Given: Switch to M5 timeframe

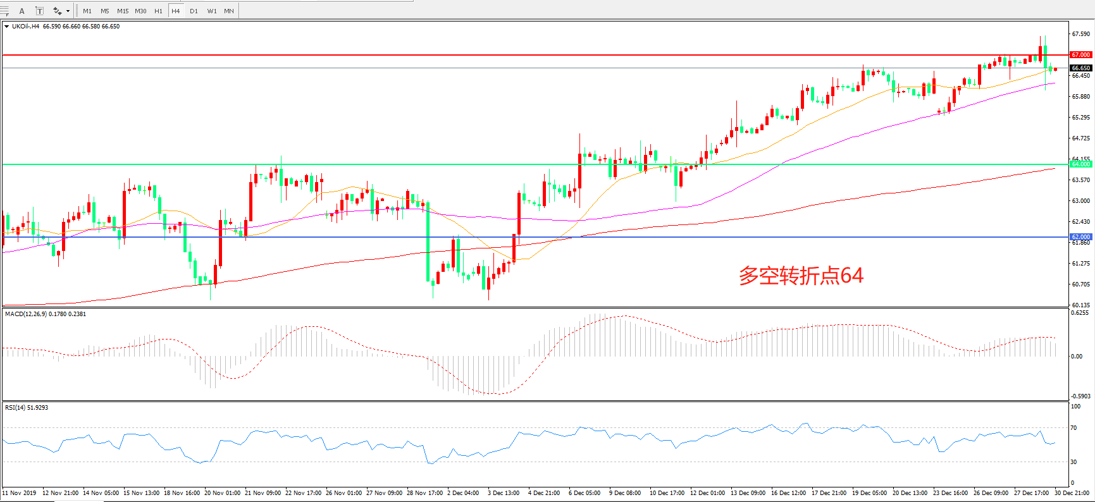Looking at the screenshot, I should point(105,11).
